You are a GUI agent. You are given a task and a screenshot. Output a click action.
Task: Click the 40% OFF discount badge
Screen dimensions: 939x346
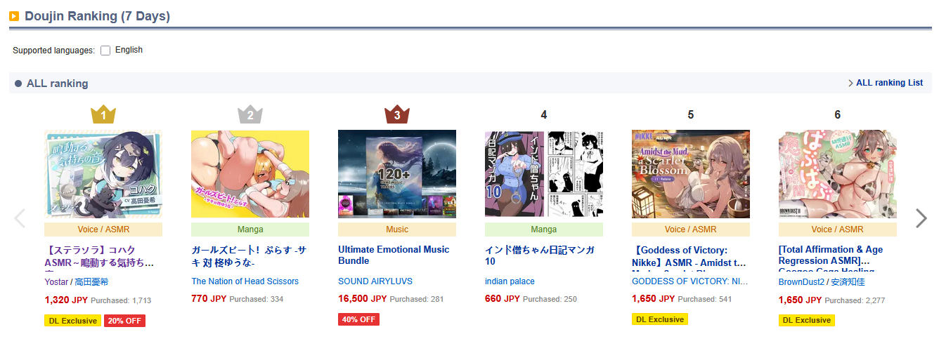click(x=358, y=319)
